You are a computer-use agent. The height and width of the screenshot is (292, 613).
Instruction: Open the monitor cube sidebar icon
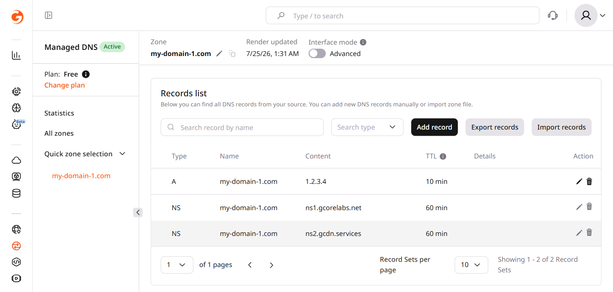coord(16,177)
